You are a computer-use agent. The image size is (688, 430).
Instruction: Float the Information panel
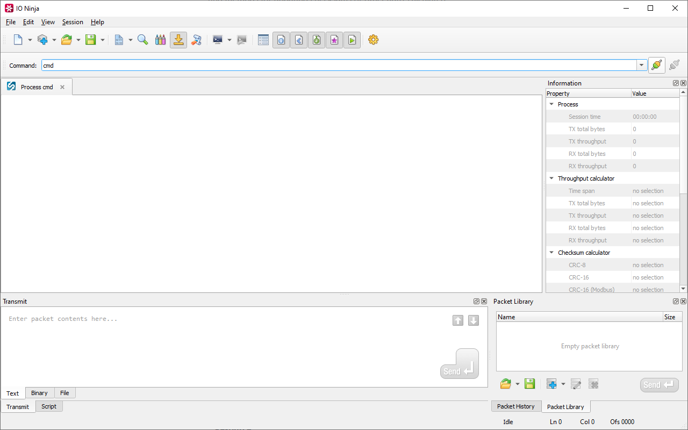tap(676, 83)
